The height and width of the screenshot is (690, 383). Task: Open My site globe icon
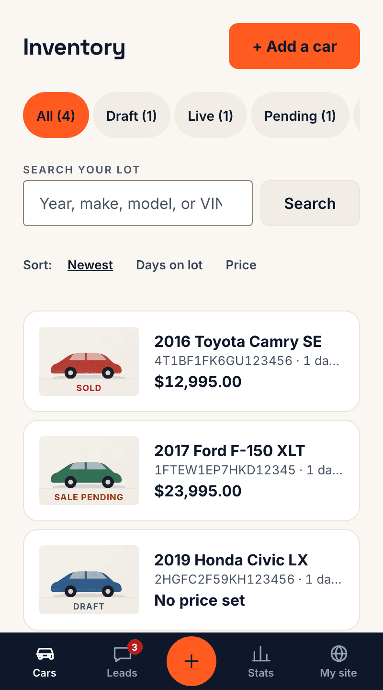coord(338,654)
